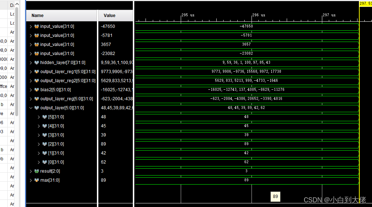Click the signal icon beside max[31:0]
372x207 pixels.
tap(37, 180)
